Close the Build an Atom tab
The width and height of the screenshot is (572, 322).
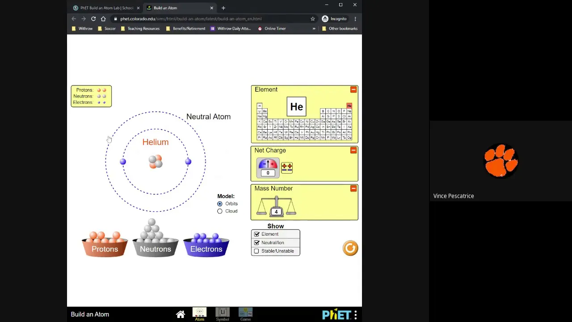212,8
